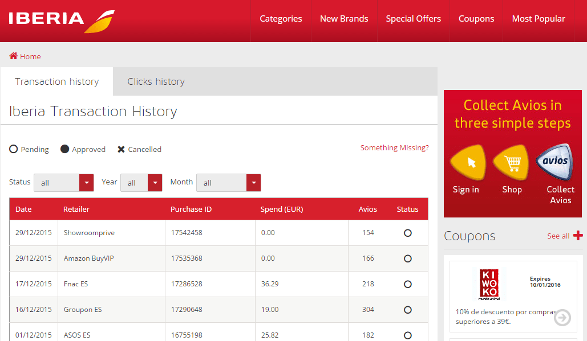Click the pending status circle for Showroomprive

(x=407, y=233)
